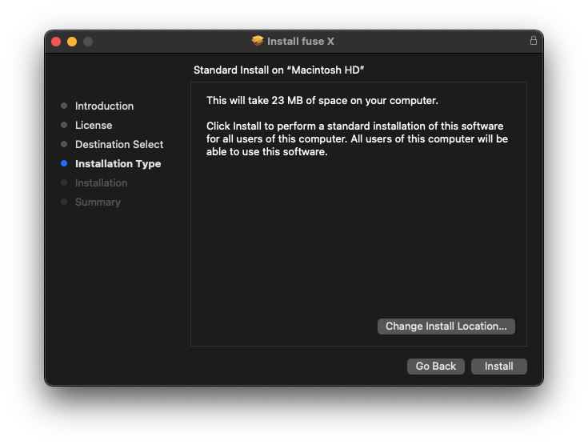Click the 'Click Install to perform' paragraph

357,138
